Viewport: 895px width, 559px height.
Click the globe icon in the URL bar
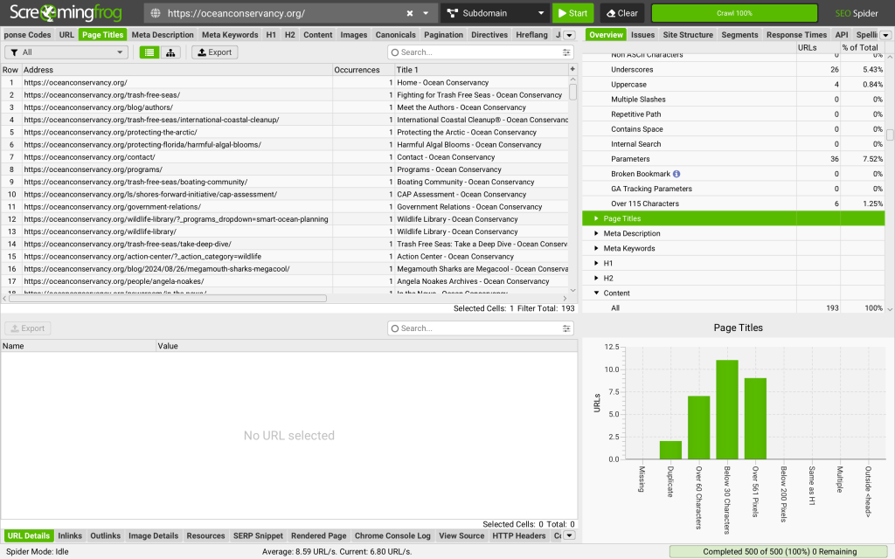(x=156, y=14)
